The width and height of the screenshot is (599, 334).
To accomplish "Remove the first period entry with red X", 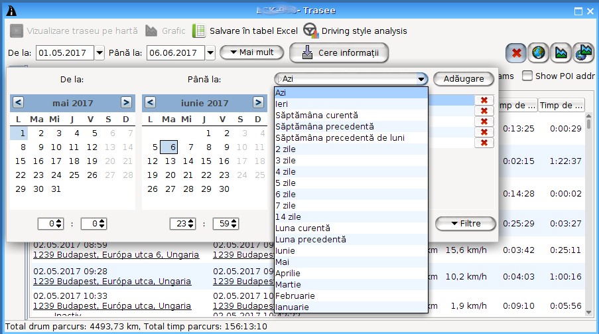I will click(x=484, y=100).
